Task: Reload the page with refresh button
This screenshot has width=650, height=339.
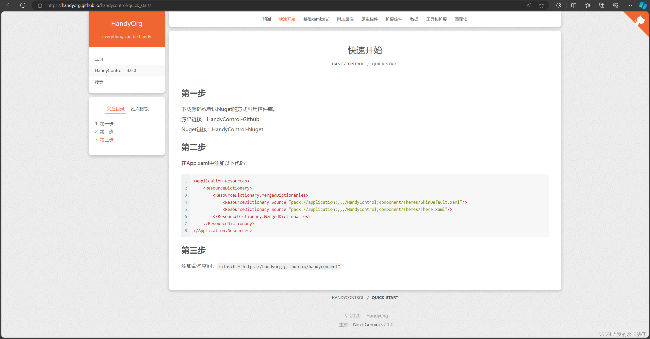Action: tap(23, 5)
